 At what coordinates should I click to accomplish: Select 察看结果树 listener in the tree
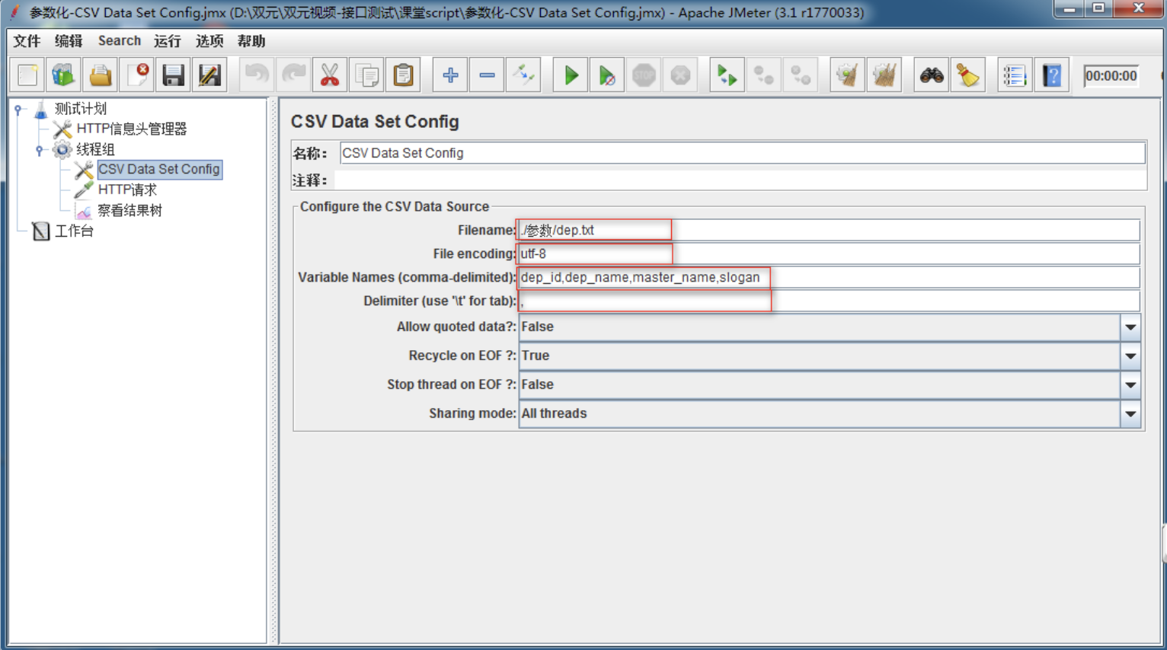[129, 210]
